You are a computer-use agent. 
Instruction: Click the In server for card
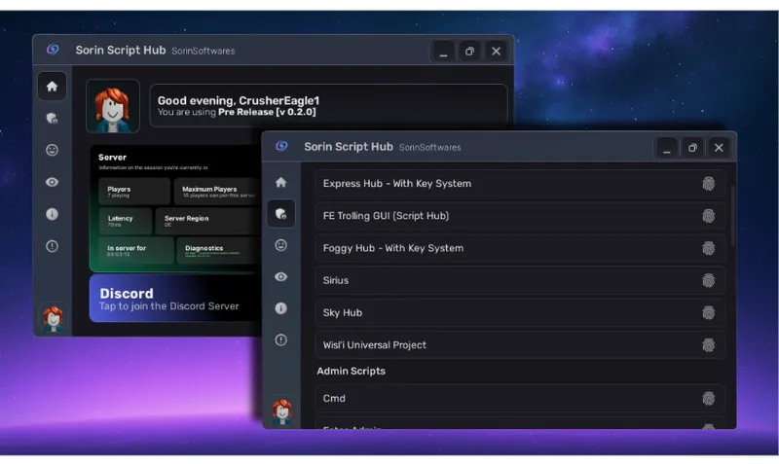(135, 250)
